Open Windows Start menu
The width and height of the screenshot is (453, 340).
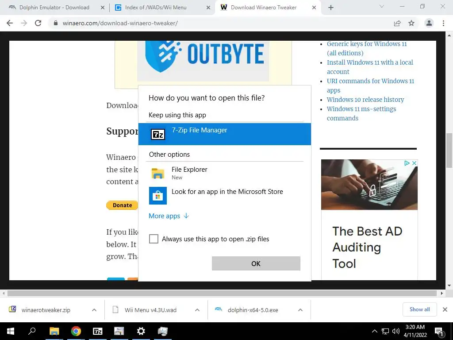(x=11, y=331)
